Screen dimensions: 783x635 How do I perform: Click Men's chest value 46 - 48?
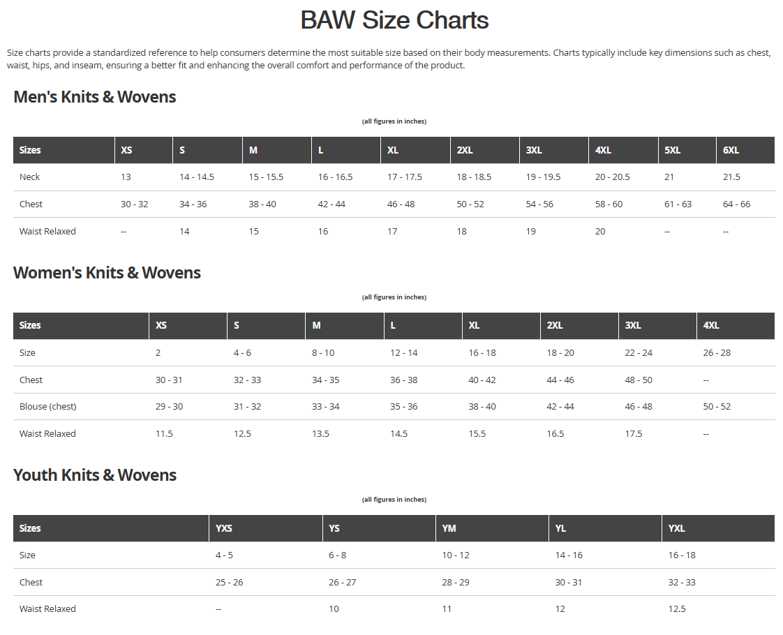pos(401,204)
